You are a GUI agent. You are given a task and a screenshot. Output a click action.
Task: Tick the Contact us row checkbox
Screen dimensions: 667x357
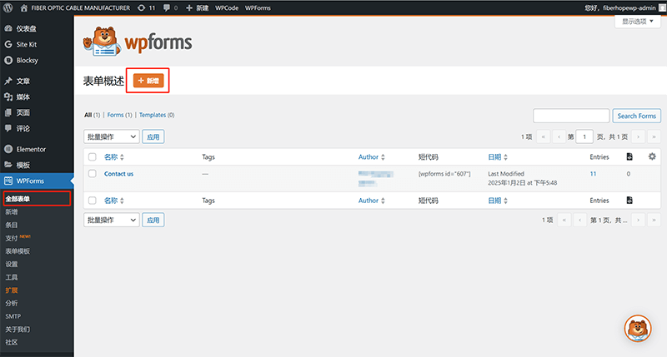click(x=93, y=173)
